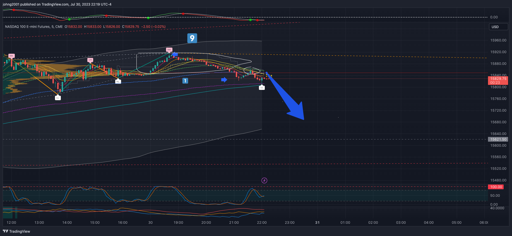The image size is (512, 236).
Task: Open the USD currency selector
Action: [498, 27]
